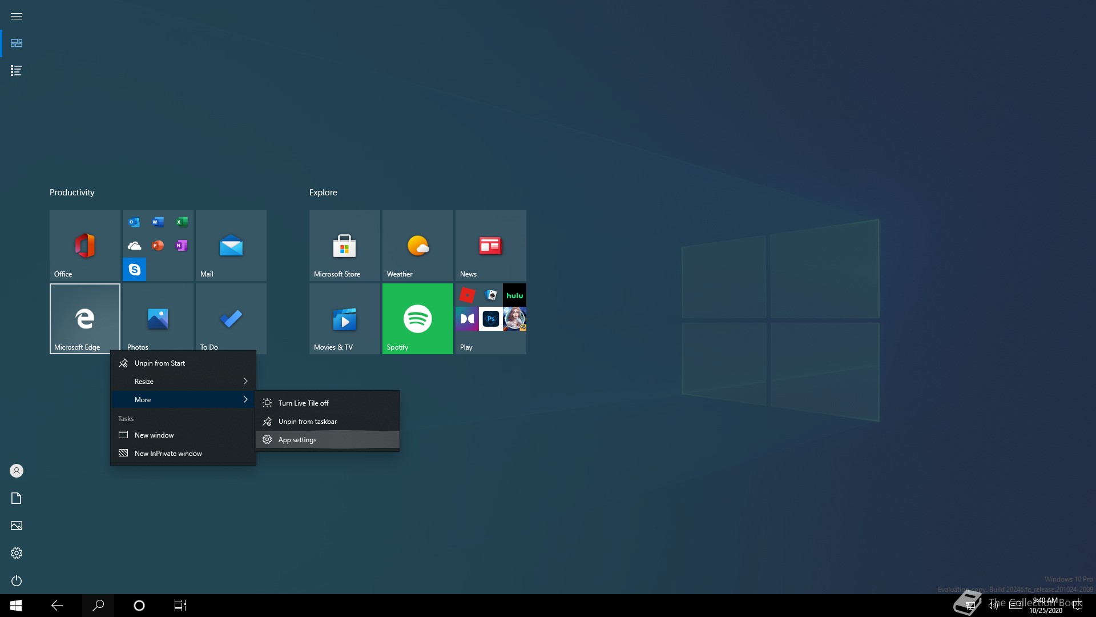This screenshot has width=1096, height=617.
Task: Open the Microsoft Store tile
Action: [344, 246]
